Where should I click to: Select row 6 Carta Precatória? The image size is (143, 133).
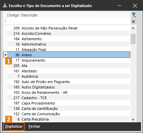(68, 119)
